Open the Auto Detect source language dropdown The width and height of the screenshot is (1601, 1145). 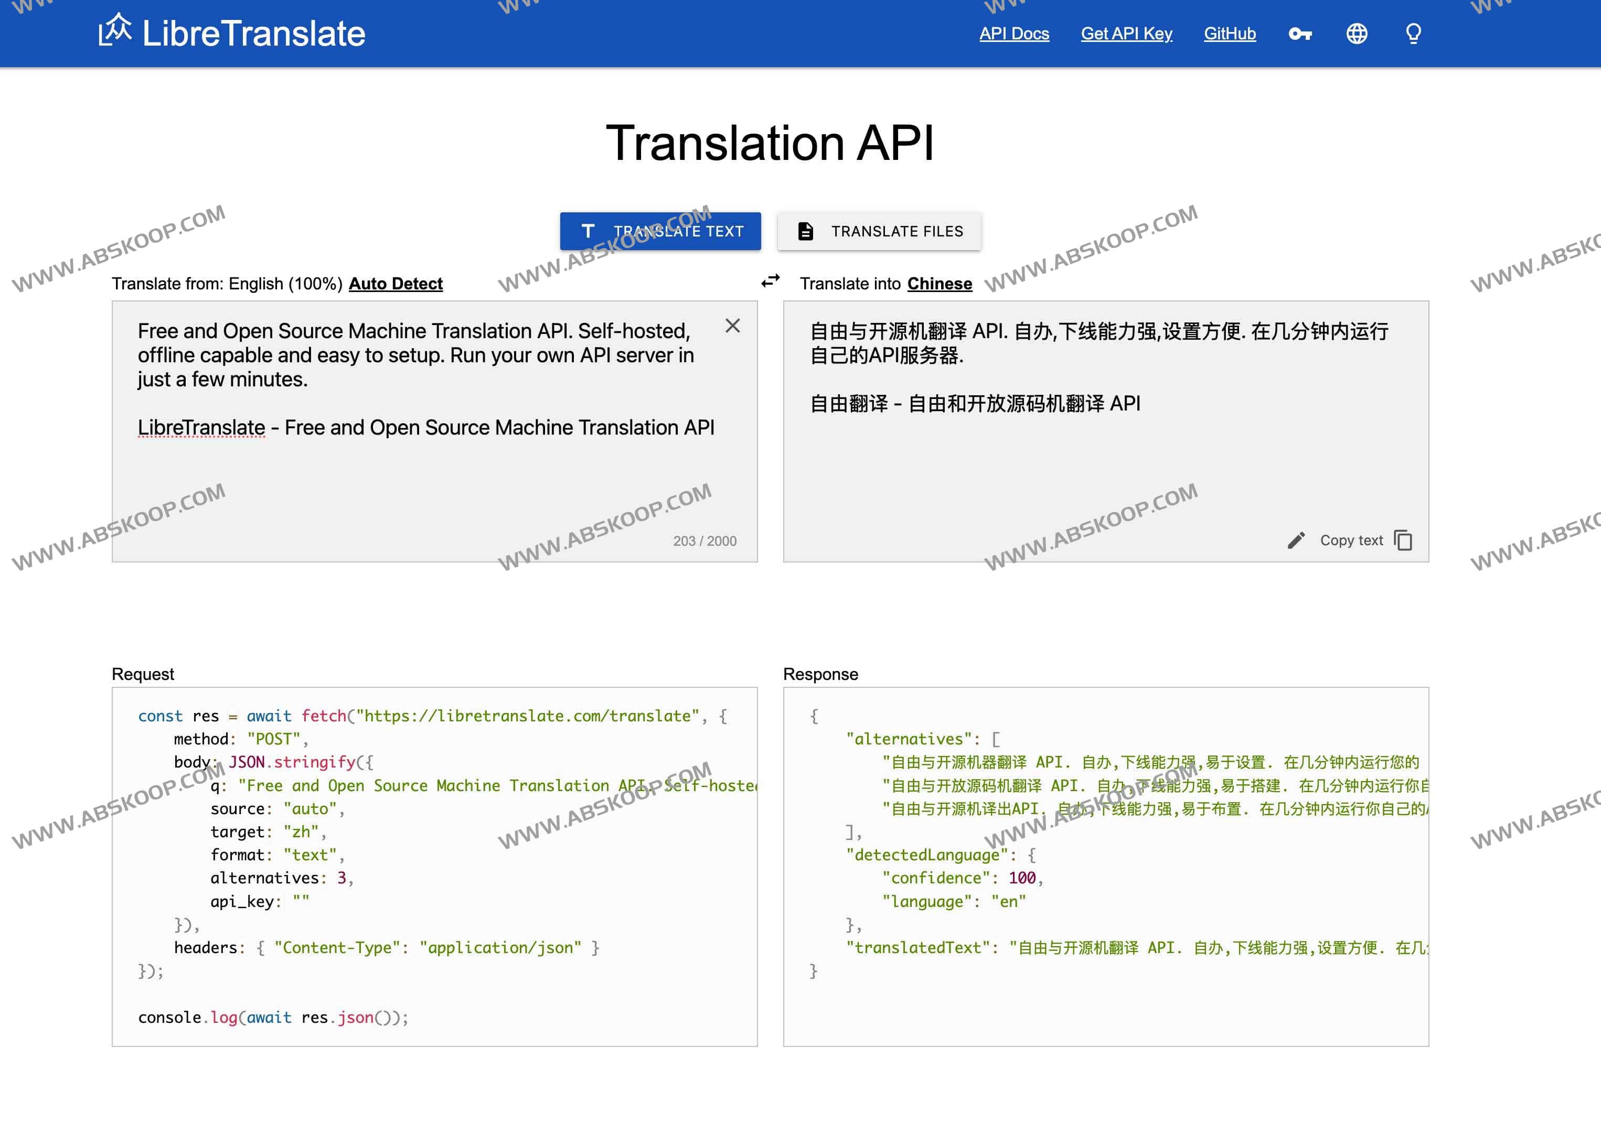tap(395, 284)
